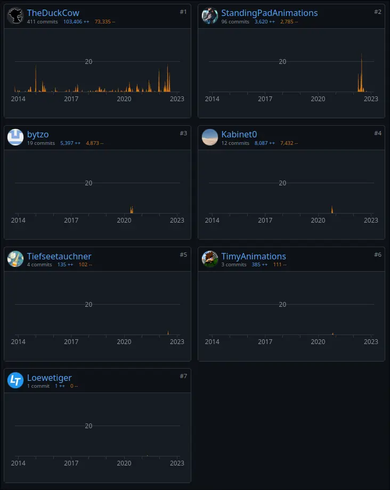390x490 pixels.
Task: Click the 2,785 -- deletions count
Action: [x=289, y=21]
